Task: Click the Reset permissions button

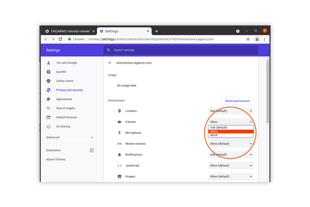Action: [x=237, y=101]
